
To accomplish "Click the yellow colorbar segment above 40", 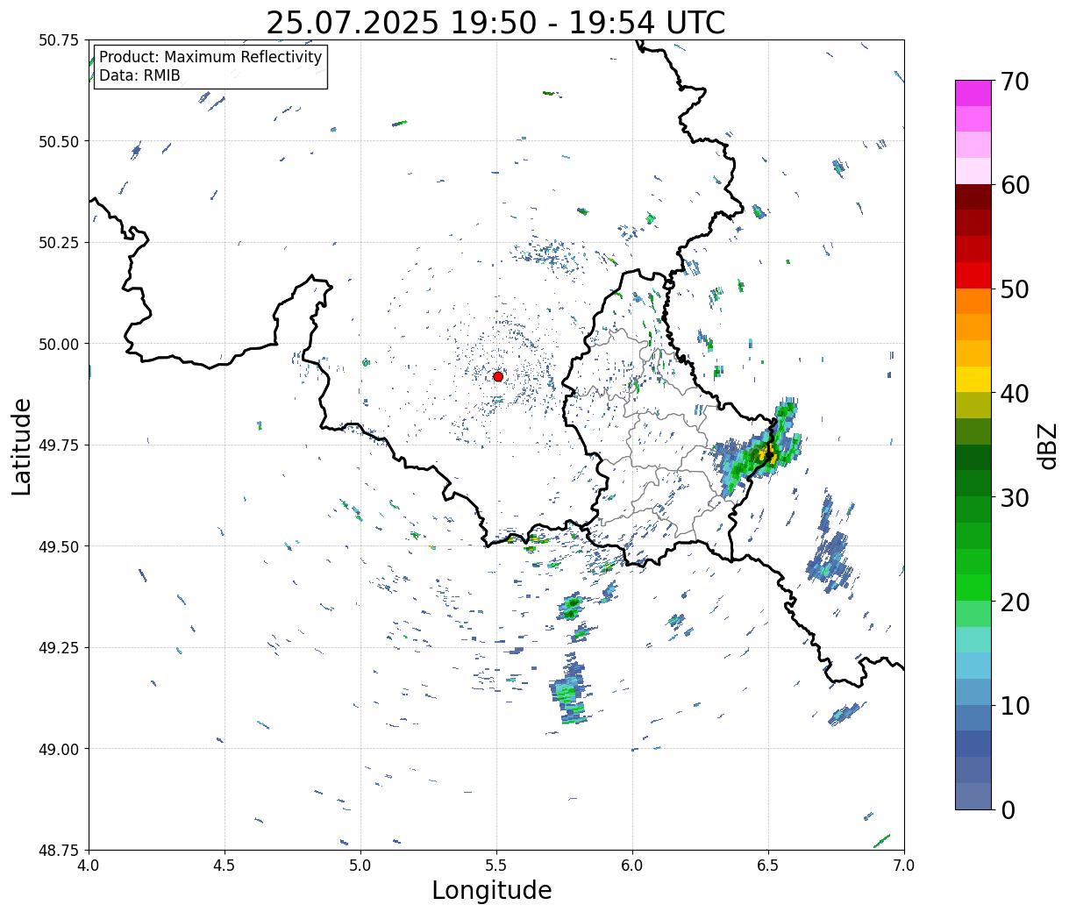I will (x=973, y=379).
